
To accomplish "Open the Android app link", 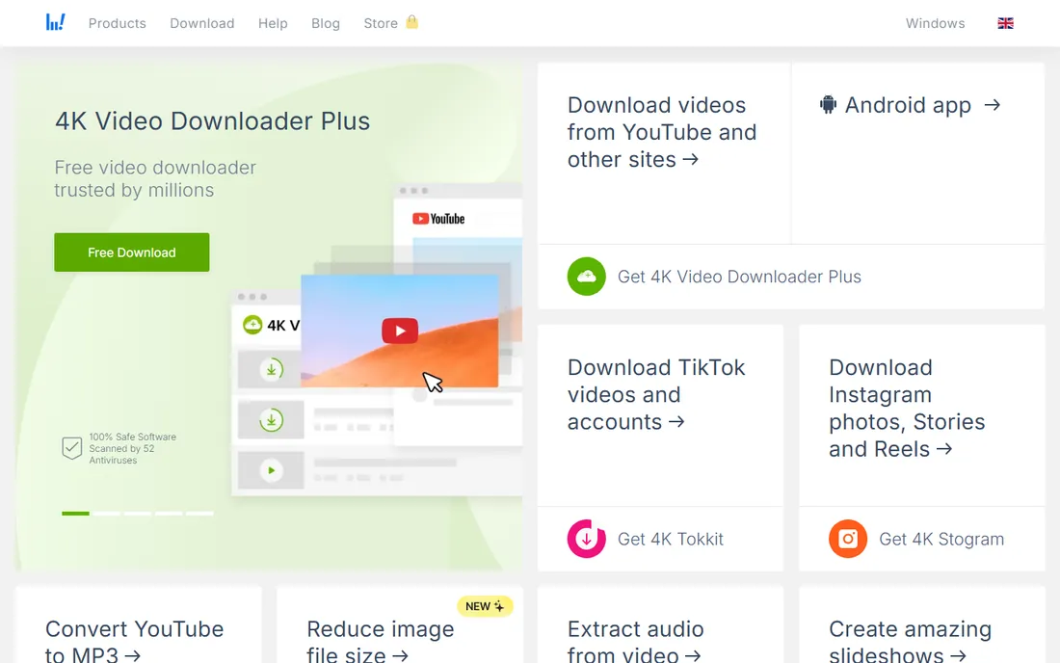I will coord(910,105).
